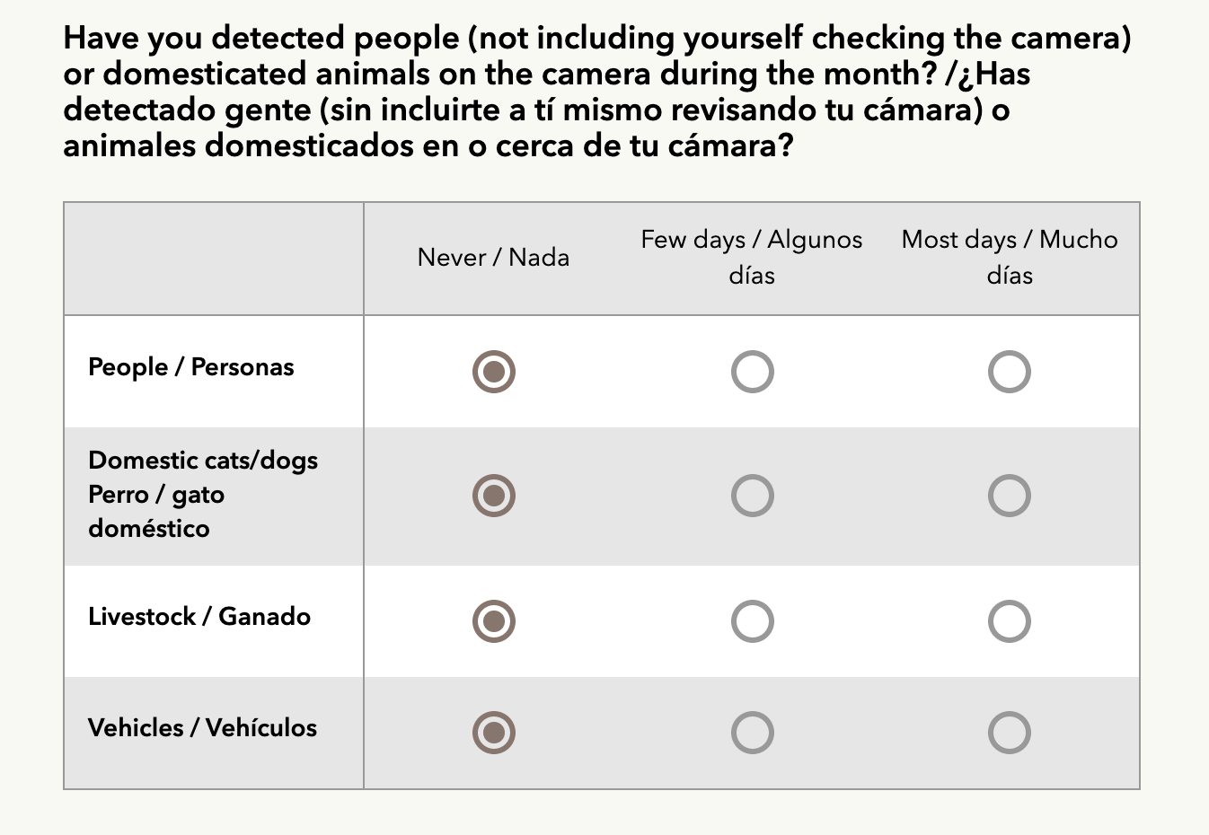Image resolution: width=1209 pixels, height=835 pixels.
Task: Click the Livestock / Ganado row label
Action: [x=199, y=617]
